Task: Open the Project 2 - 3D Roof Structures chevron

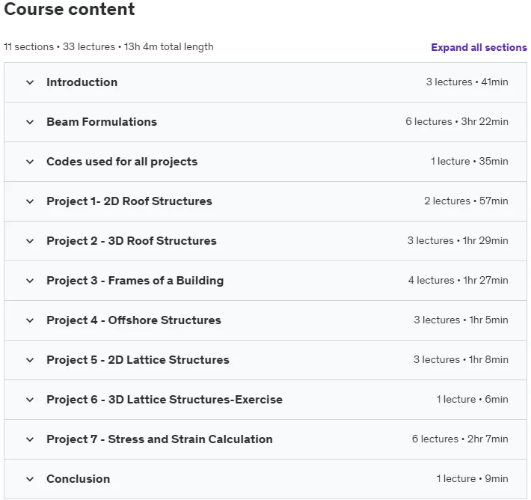Action: (30, 241)
